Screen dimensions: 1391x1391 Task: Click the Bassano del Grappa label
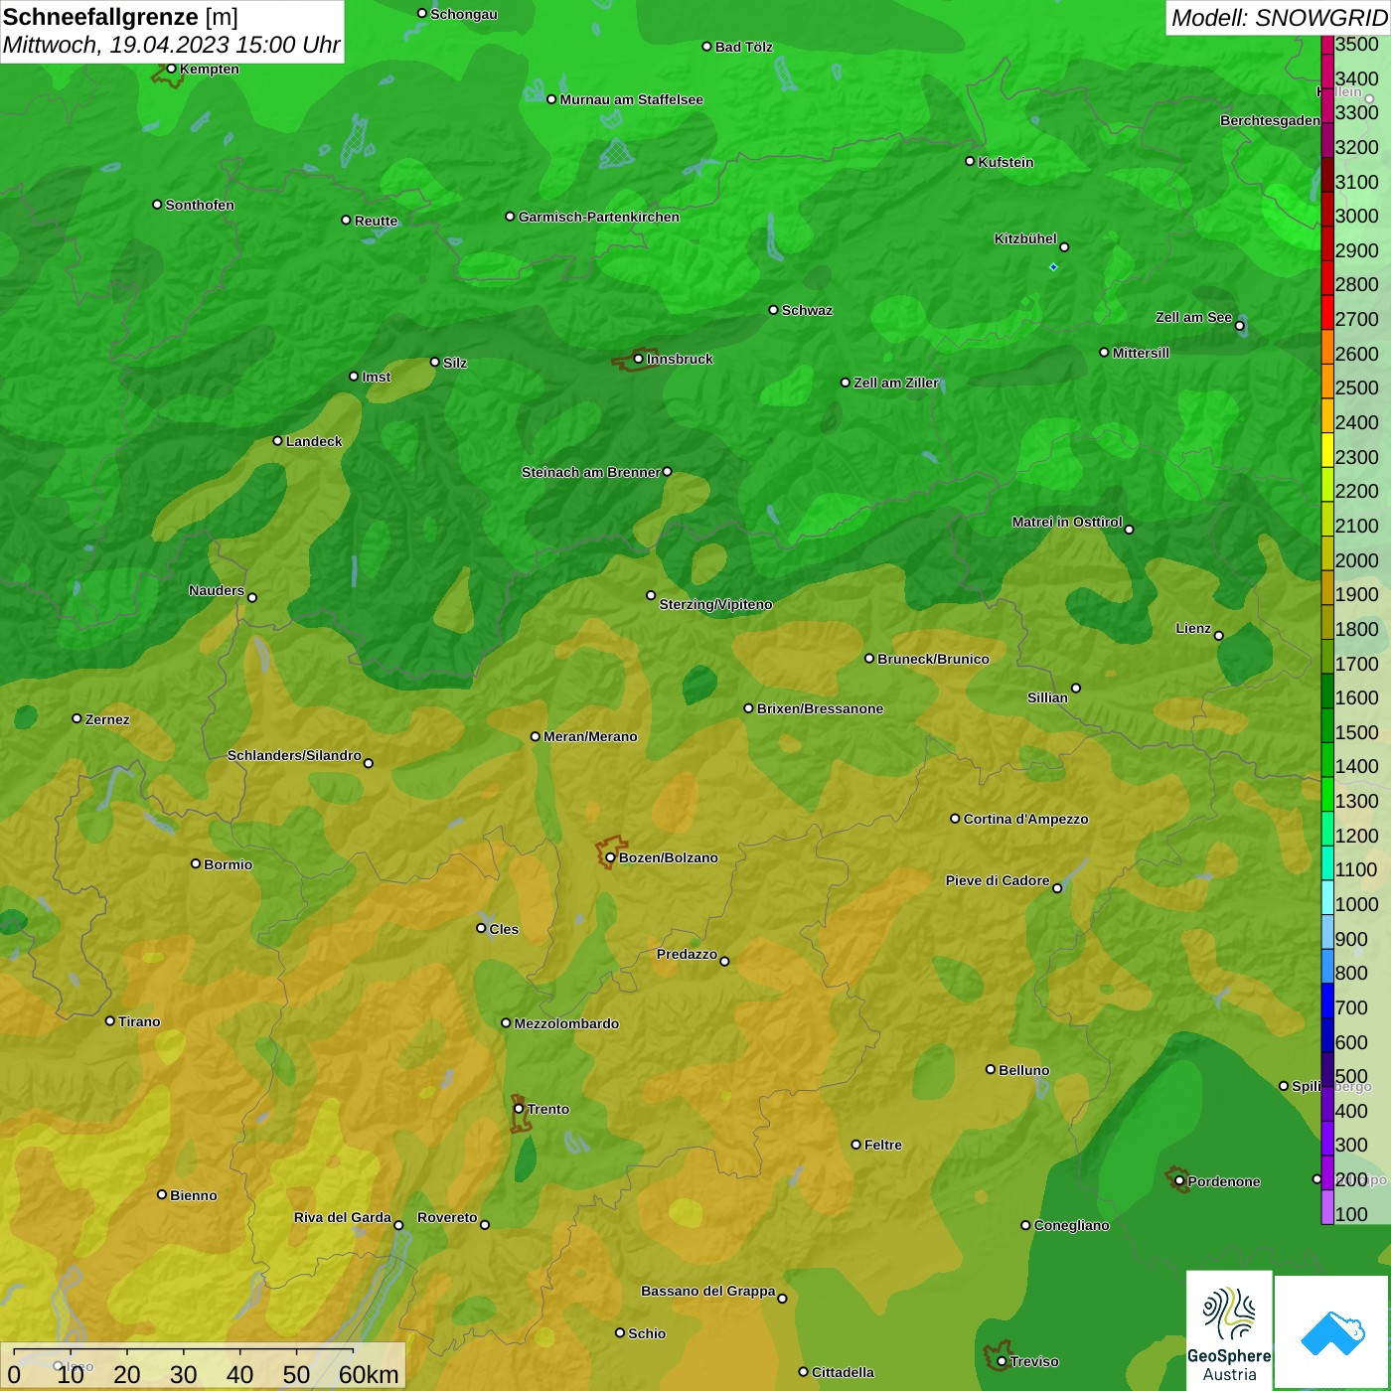(x=708, y=1291)
